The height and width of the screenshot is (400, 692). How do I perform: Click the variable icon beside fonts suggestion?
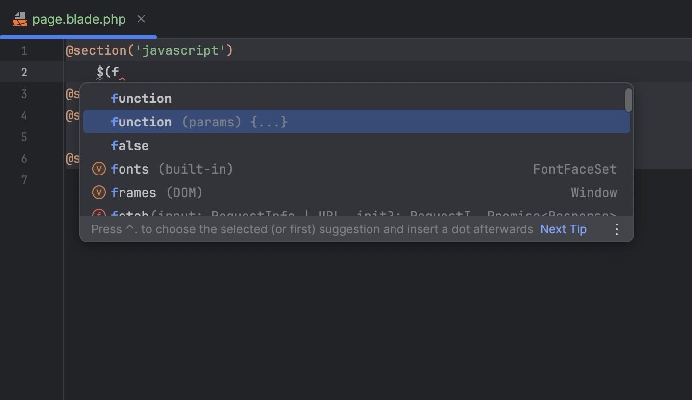[99, 169]
